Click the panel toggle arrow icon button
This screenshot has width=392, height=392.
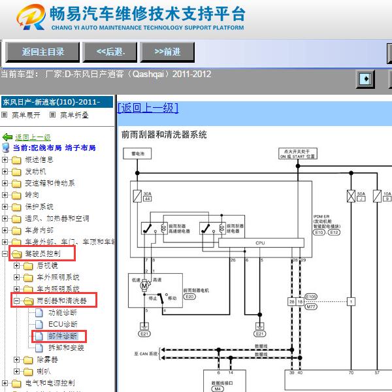pyautogui.click(x=365, y=79)
